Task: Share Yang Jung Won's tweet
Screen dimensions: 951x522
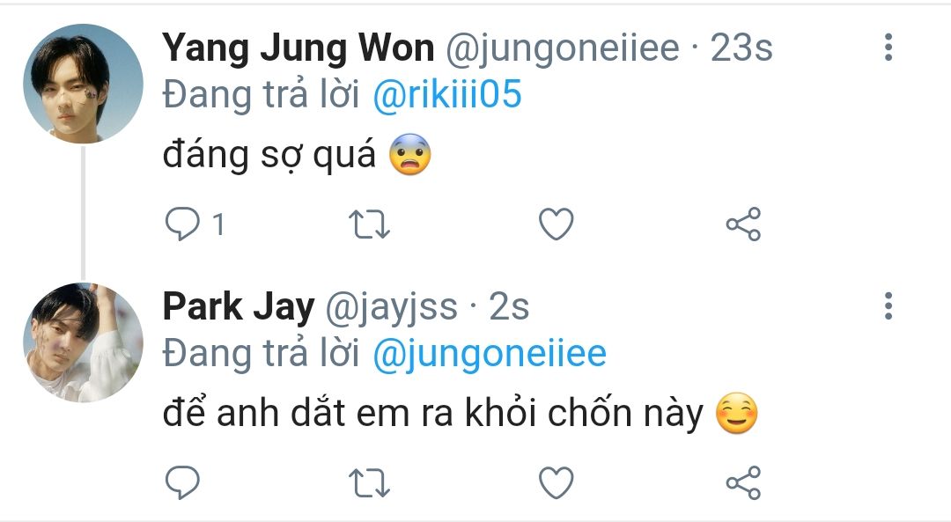Action: click(x=743, y=225)
